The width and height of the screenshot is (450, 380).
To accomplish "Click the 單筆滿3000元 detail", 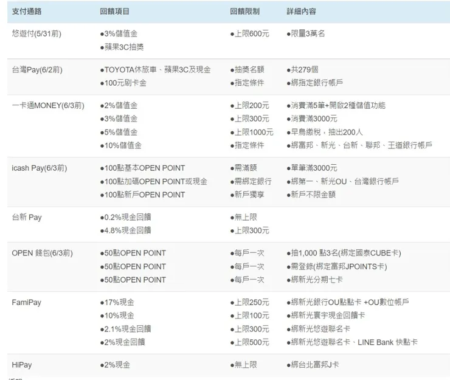I will (312, 168).
